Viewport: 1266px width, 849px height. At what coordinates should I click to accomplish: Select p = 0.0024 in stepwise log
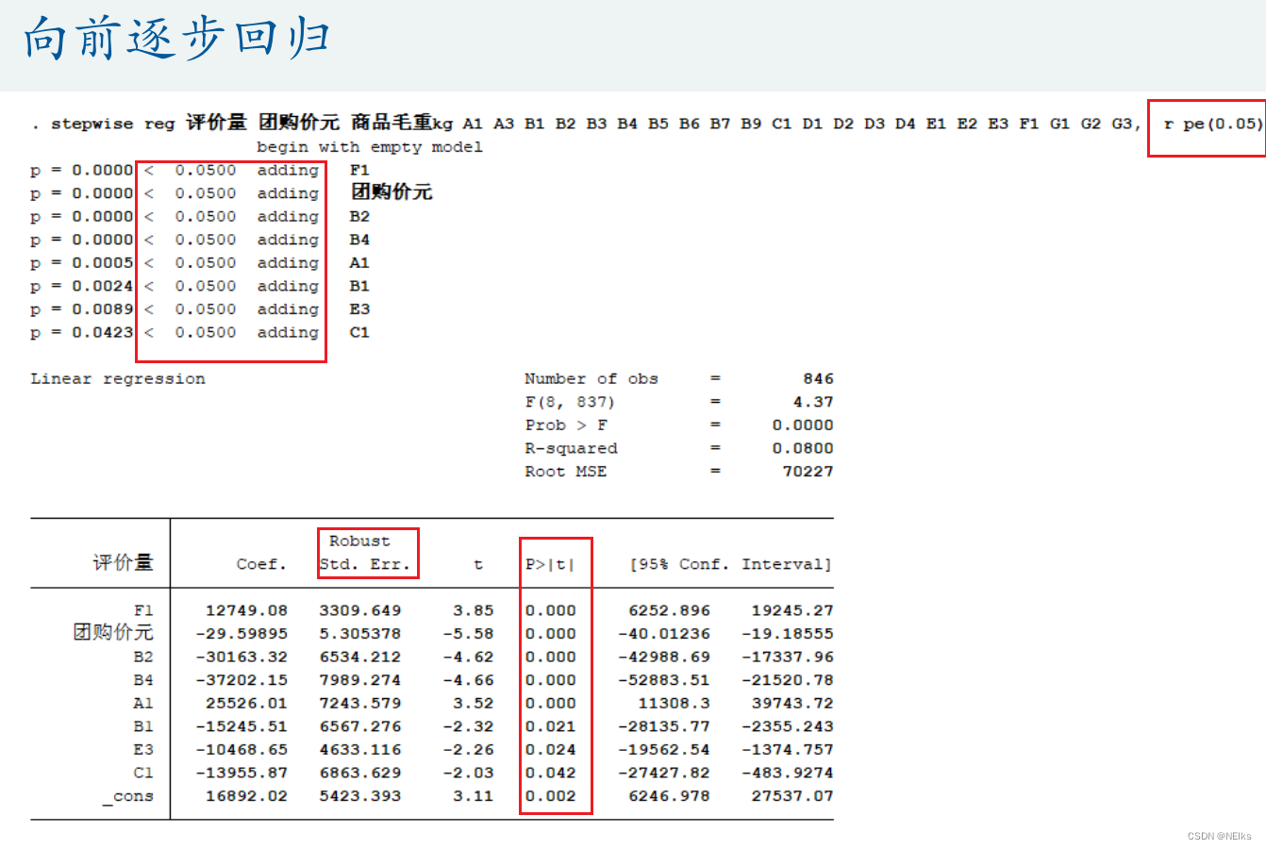point(82,287)
